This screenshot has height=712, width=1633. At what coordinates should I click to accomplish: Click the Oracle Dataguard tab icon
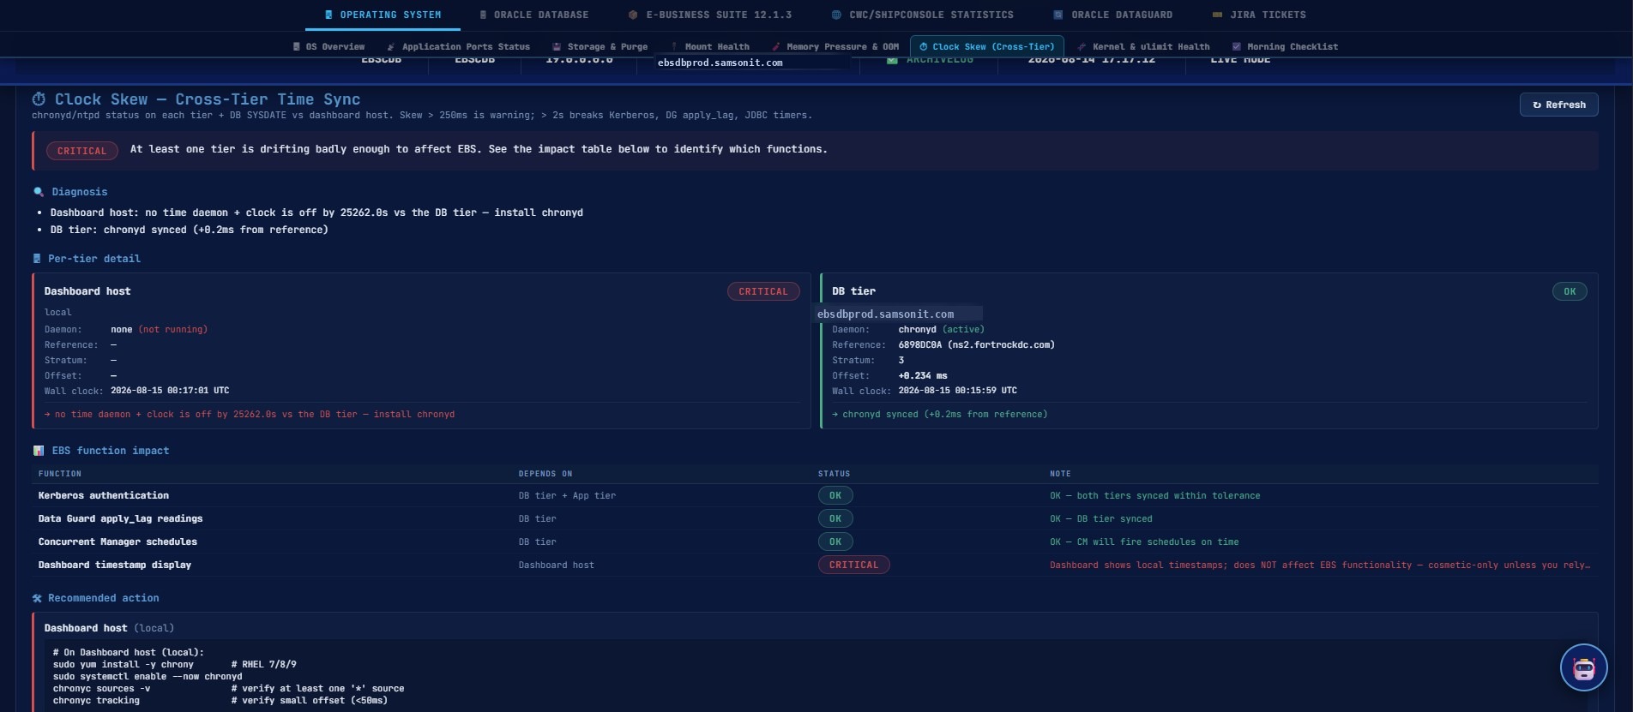click(1058, 15)
